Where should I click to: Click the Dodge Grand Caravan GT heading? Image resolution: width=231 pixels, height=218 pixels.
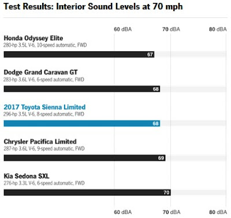40,72
